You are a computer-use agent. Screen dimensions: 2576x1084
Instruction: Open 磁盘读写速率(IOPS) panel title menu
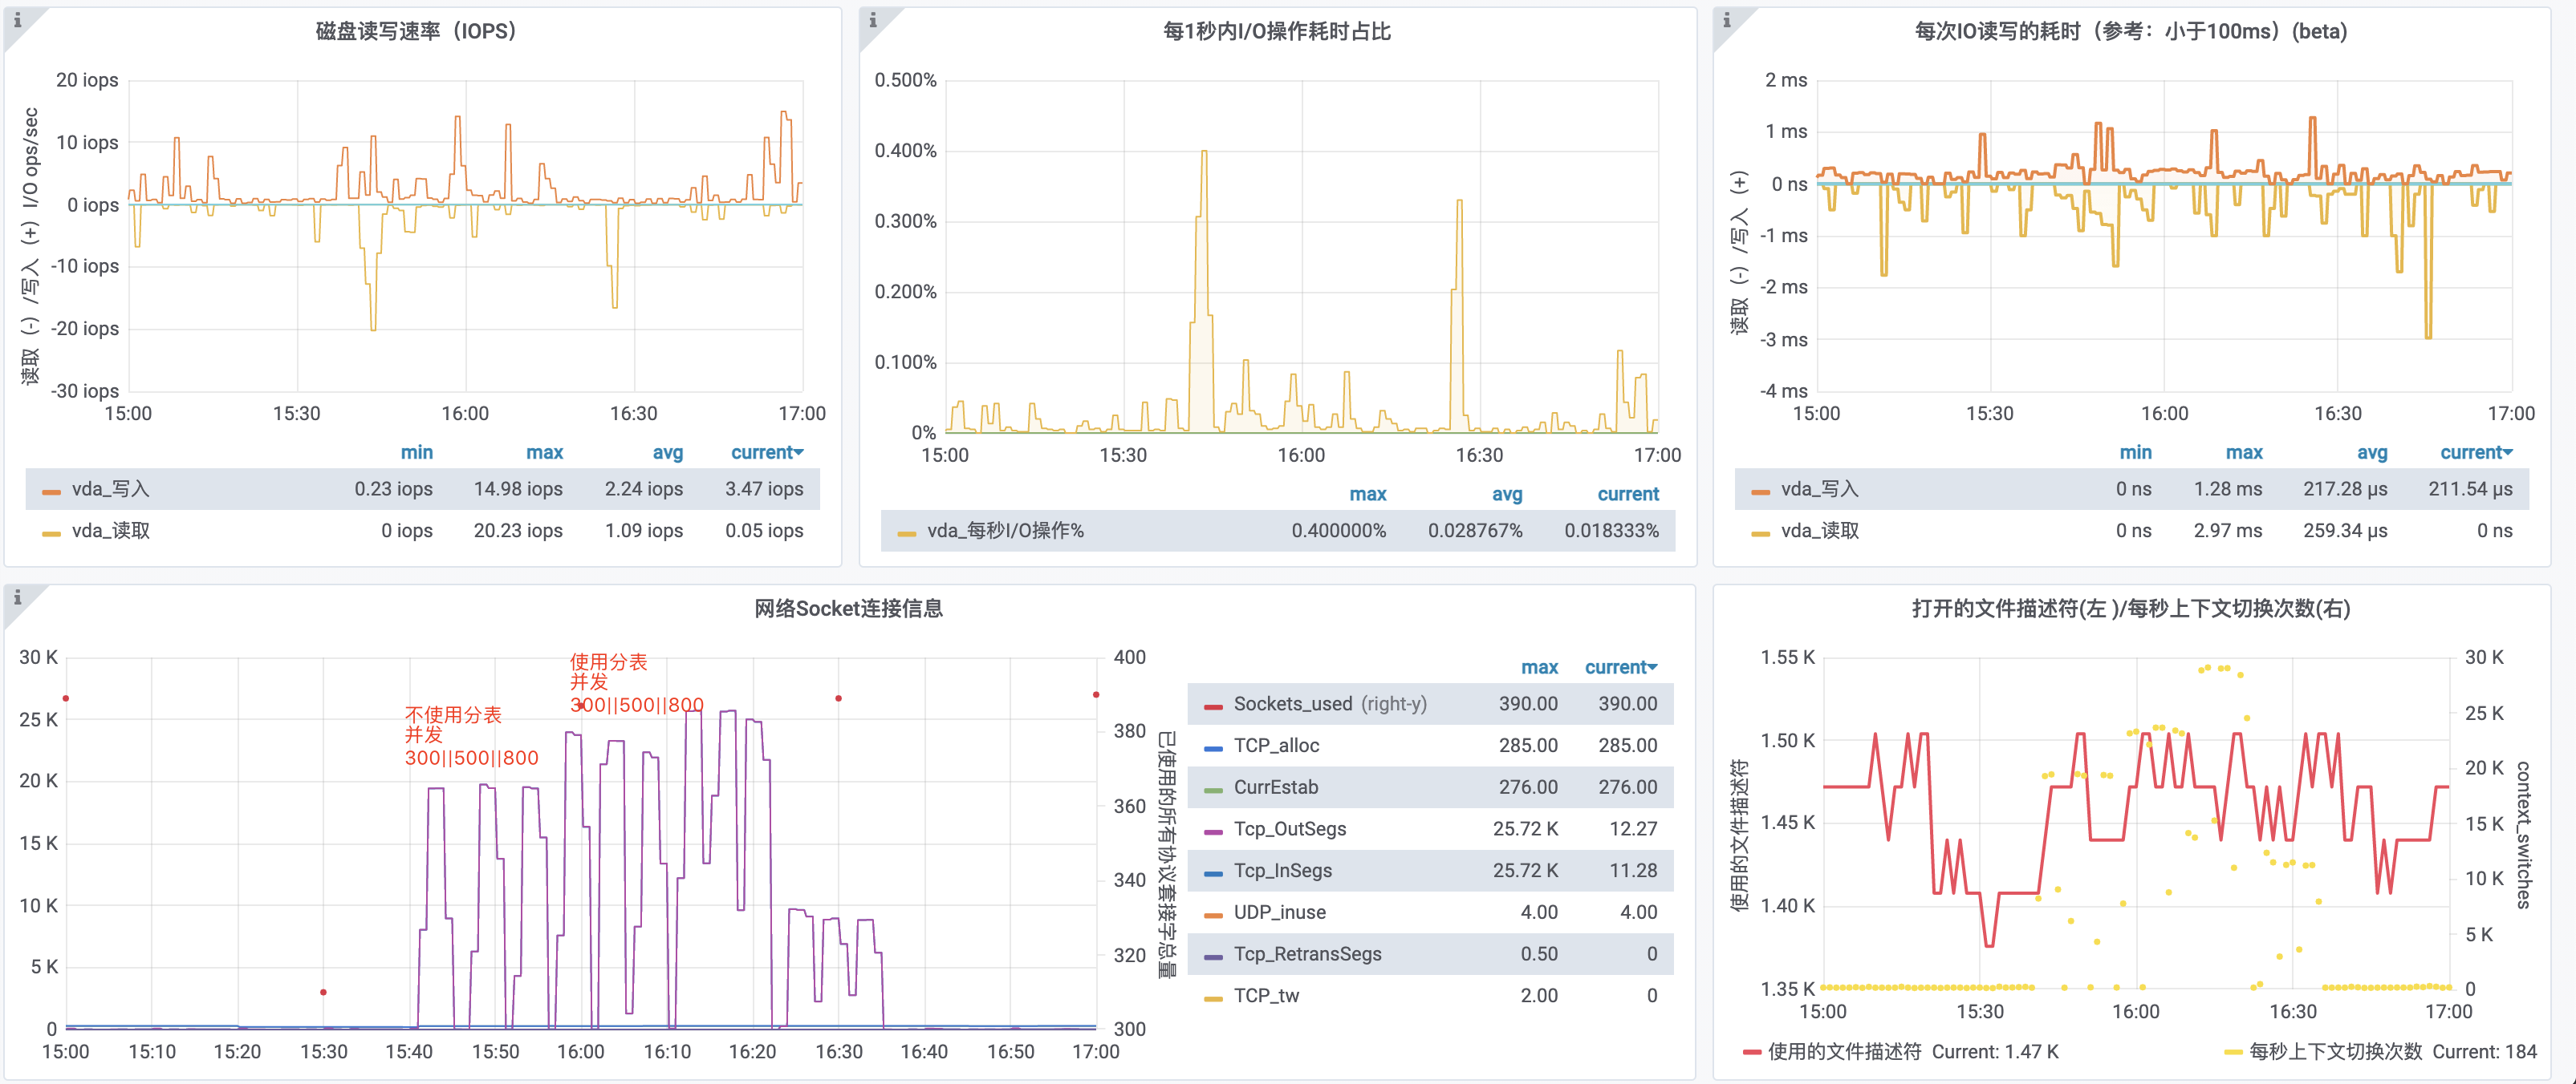[416, 31]
